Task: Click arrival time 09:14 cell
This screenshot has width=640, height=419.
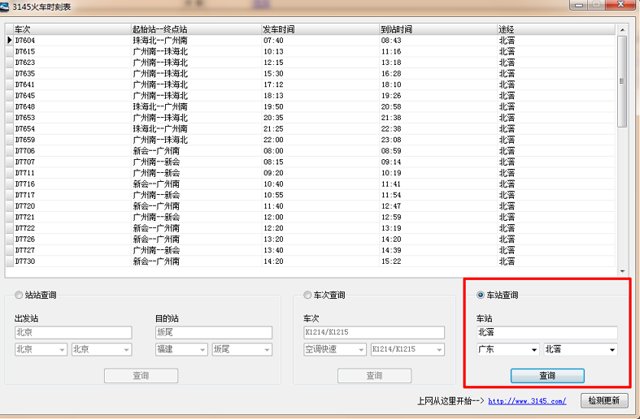Action: [438, 162]
